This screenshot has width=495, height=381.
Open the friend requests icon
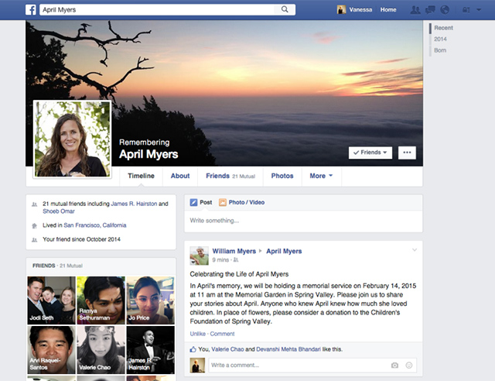(416, 10)
